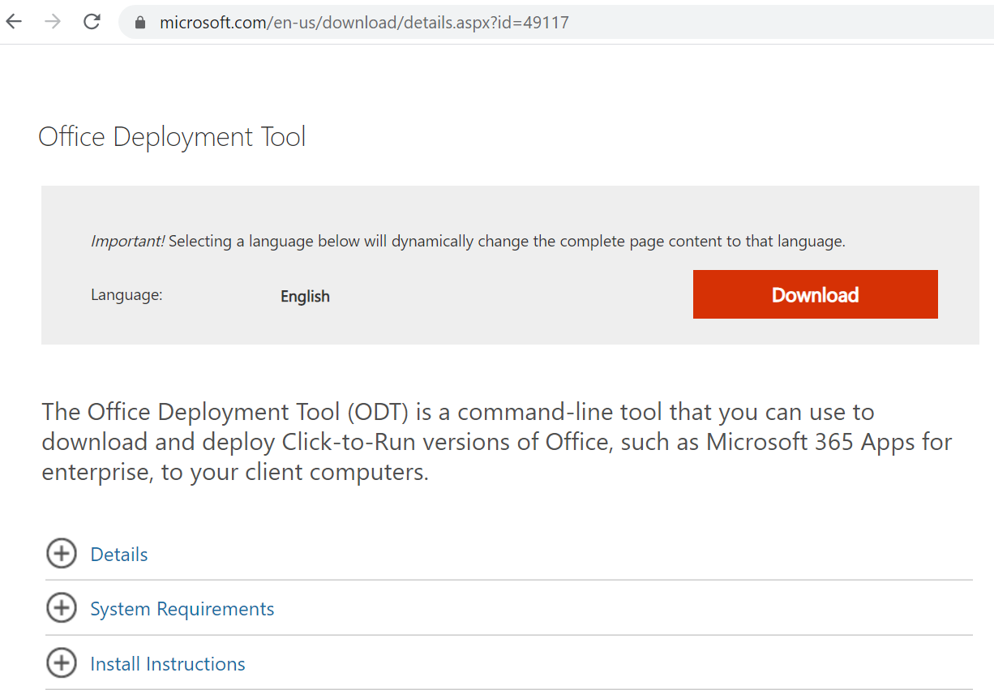The image size is (994, 690).
Task: Click the words "Microsoft 365 Apps for"
Action: coord(829,442)
